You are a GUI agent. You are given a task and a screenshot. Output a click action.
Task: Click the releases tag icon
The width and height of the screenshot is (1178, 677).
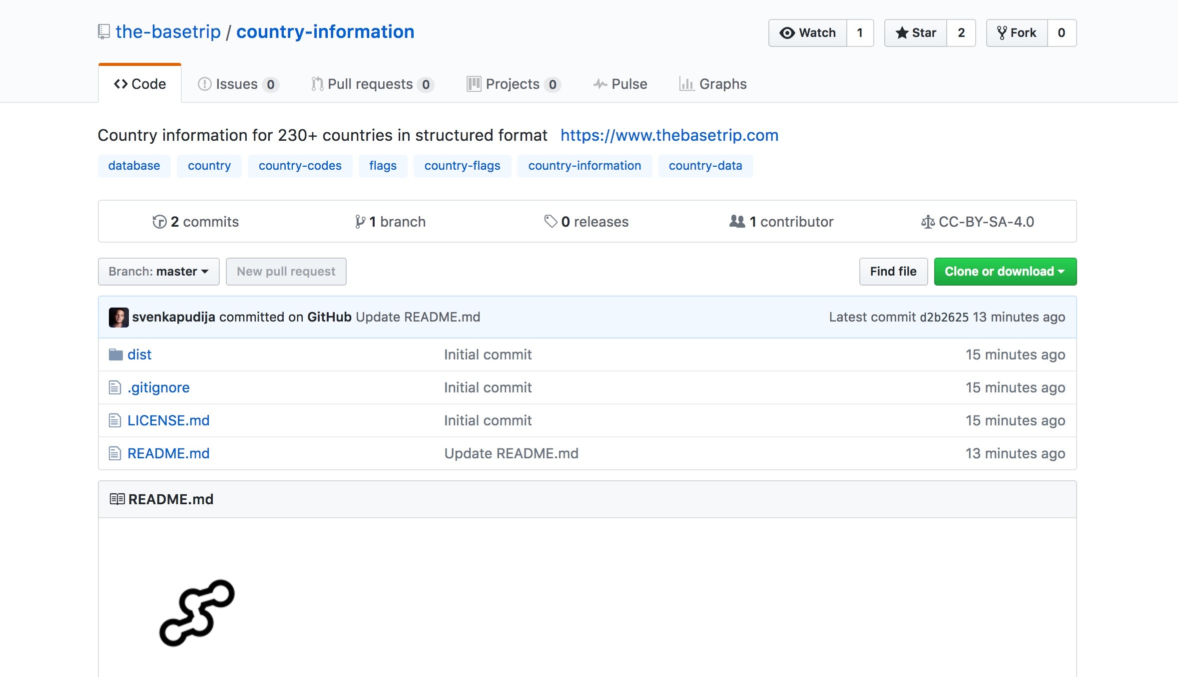click(550, 221)
